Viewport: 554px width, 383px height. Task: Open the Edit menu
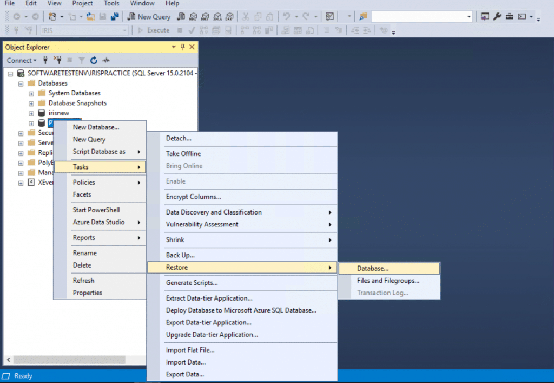(x=31, y=4)
